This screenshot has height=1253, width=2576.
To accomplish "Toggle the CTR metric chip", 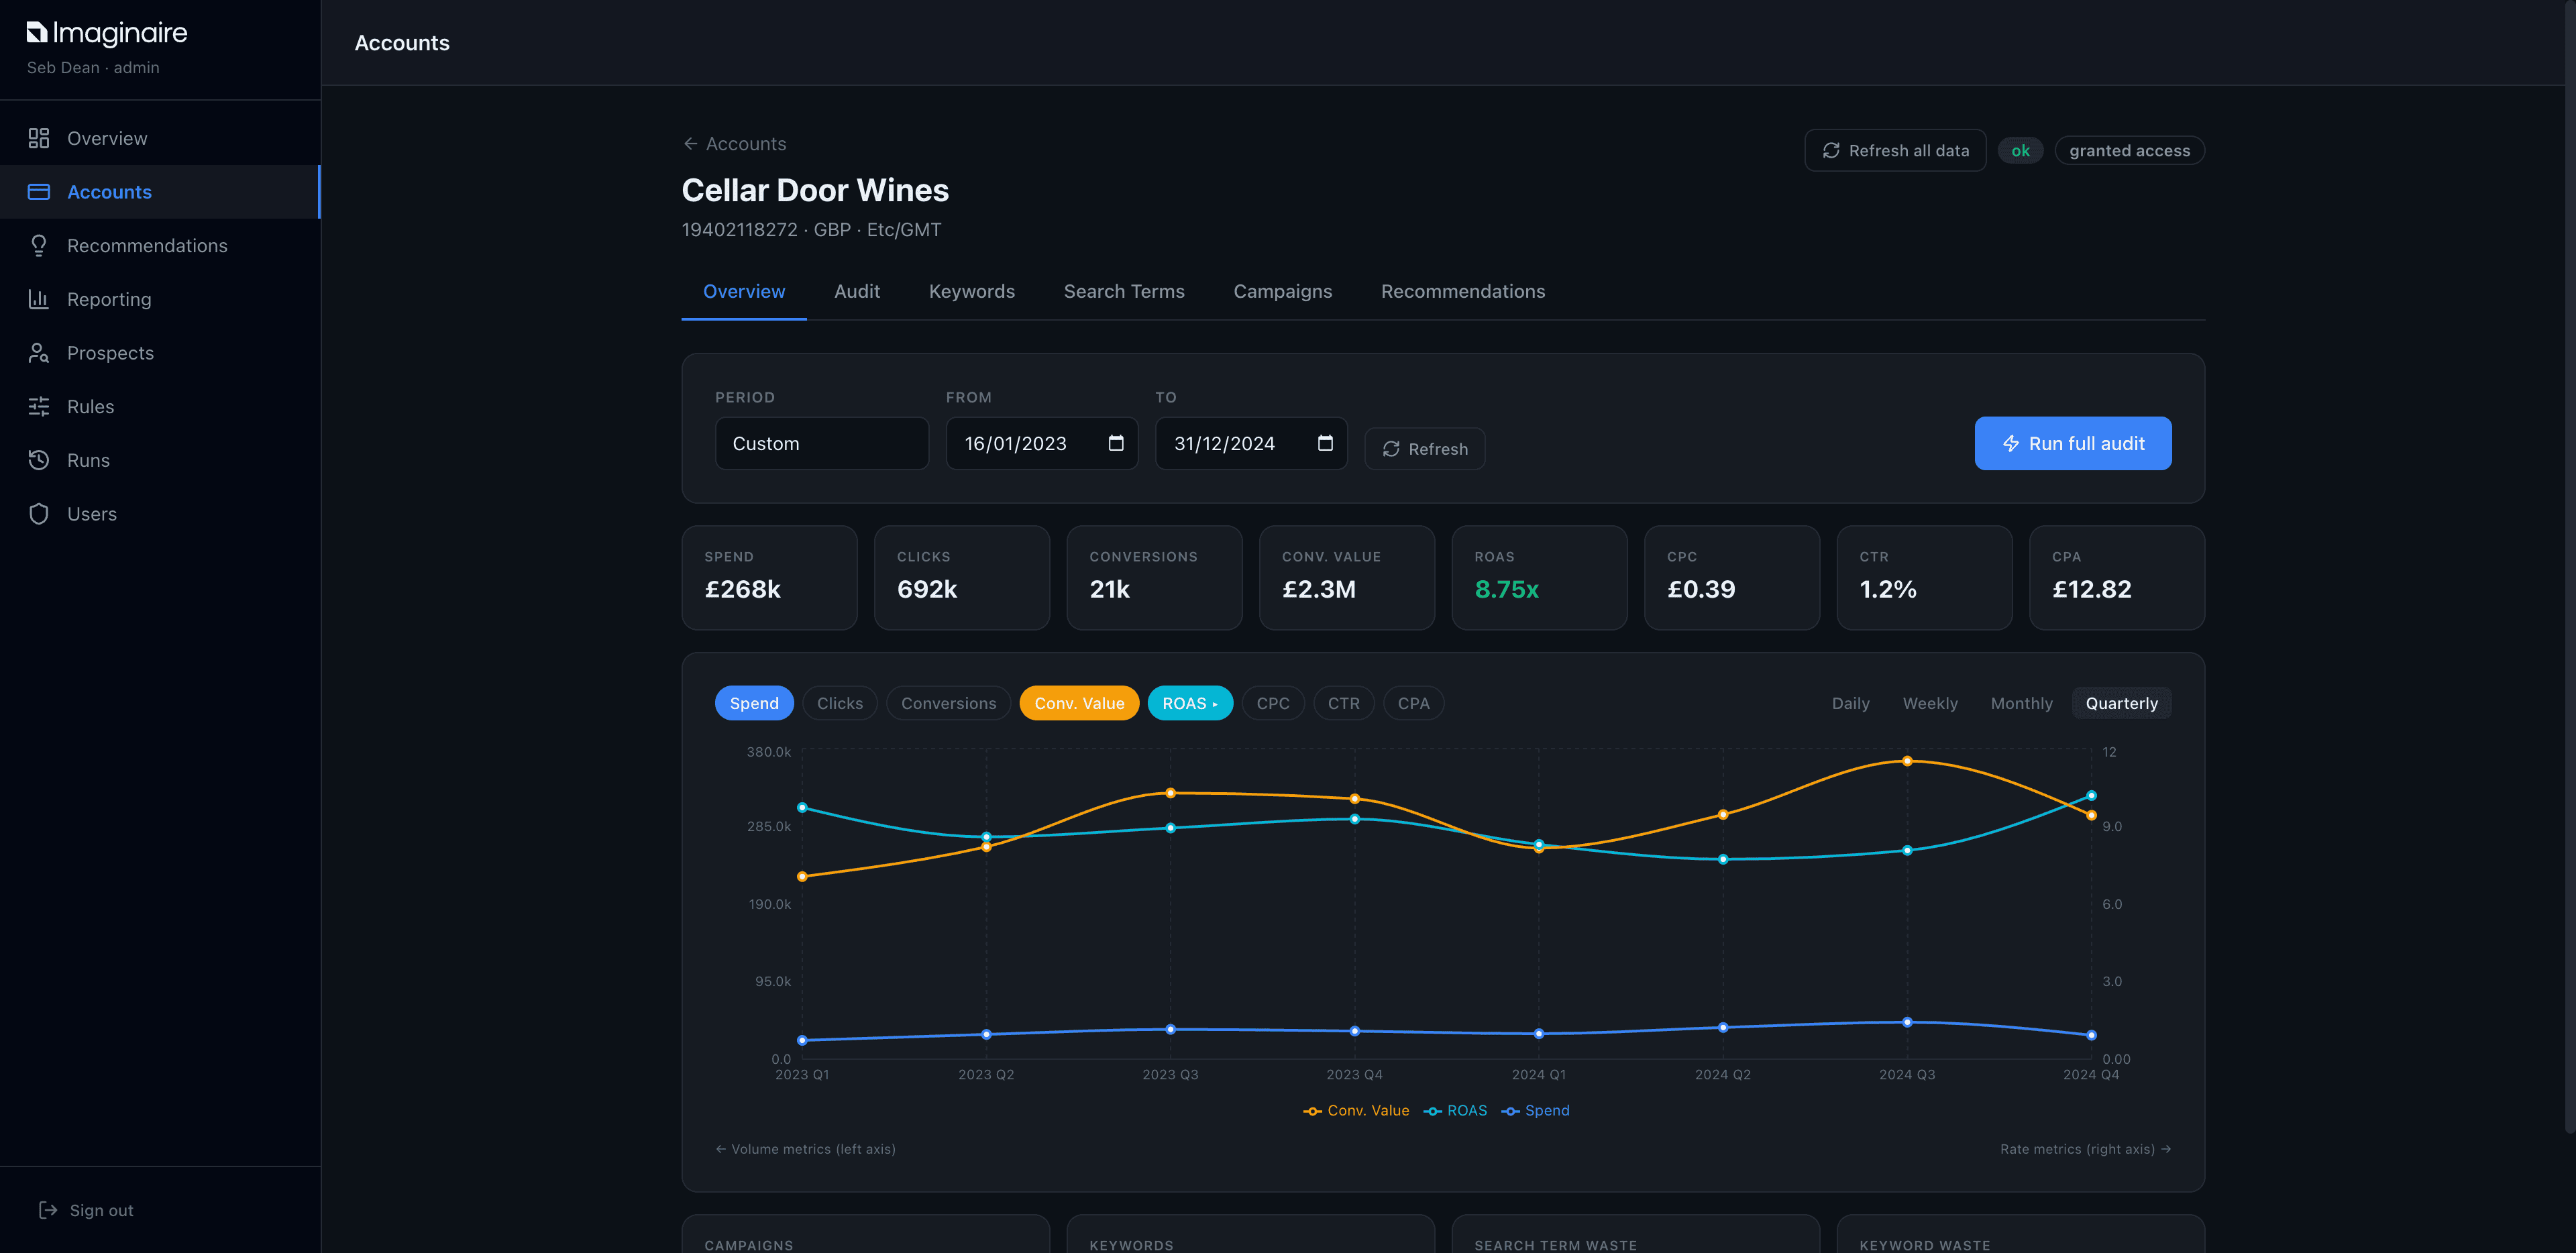I will (1343, 703).
